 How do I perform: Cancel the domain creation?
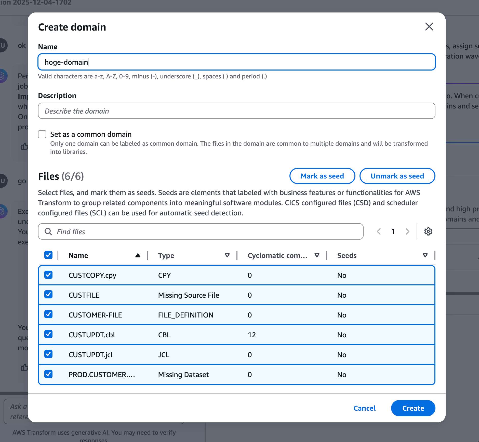tap(364, 408)
